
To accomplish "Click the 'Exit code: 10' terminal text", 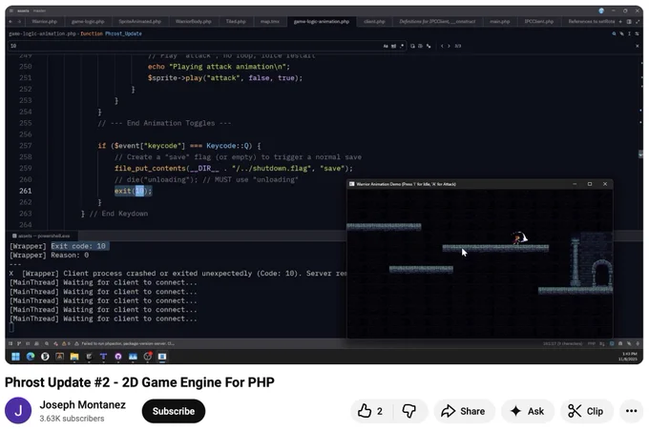I will tap(78, 246).
